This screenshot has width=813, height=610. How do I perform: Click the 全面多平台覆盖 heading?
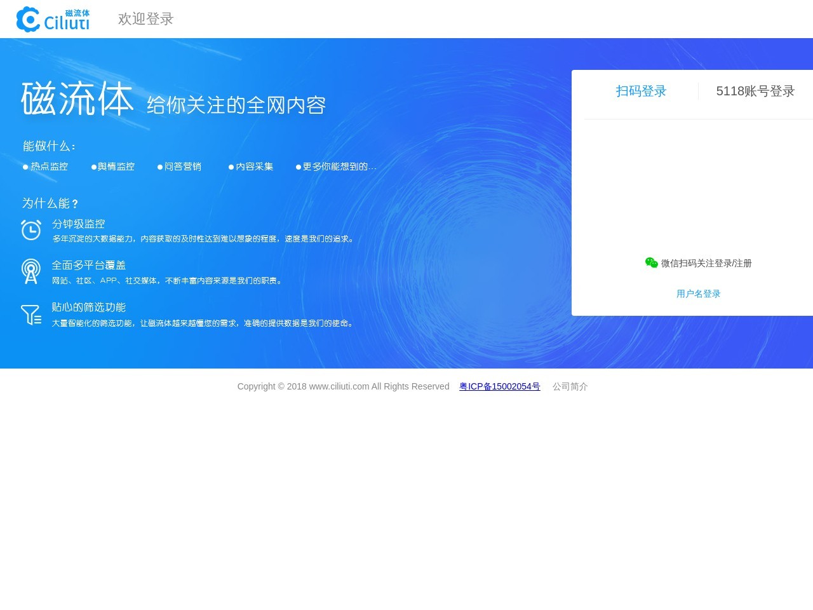89,265
